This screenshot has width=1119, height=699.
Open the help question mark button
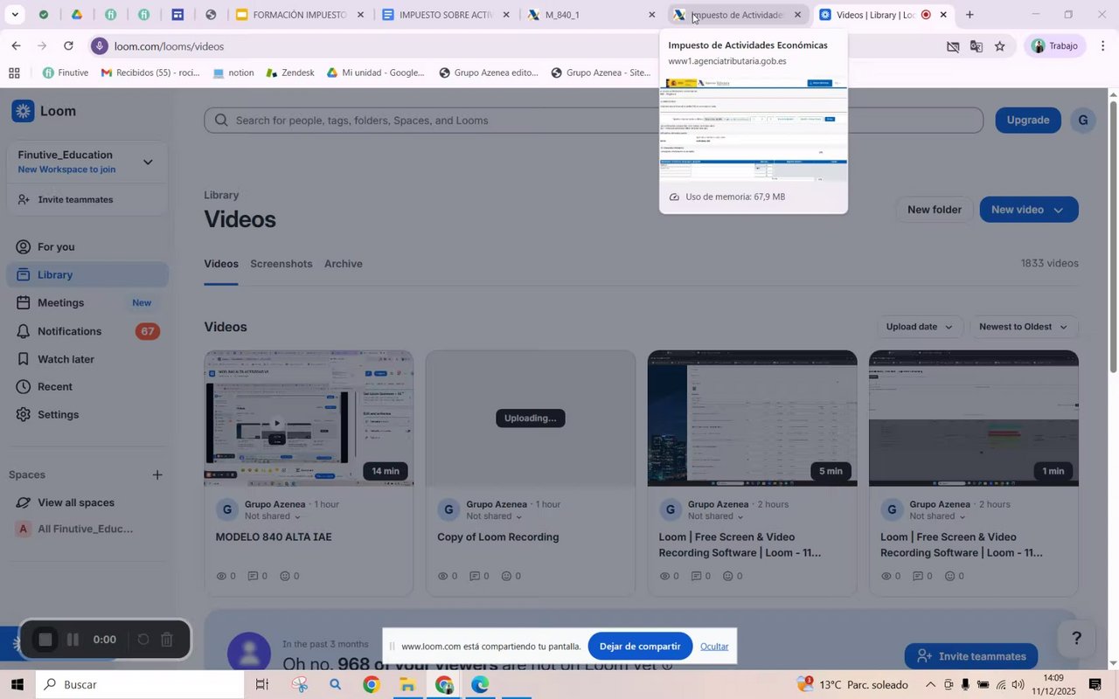coord(1077,639)
